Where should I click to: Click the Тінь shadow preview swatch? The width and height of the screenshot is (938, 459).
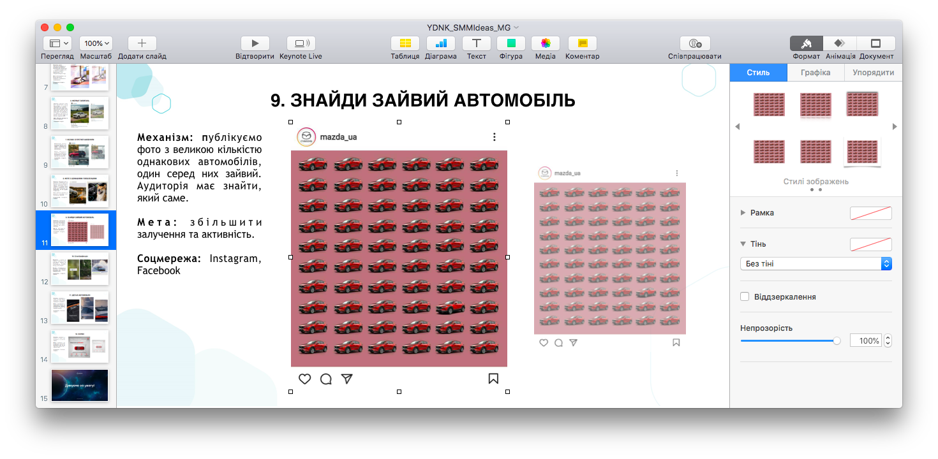870,244
